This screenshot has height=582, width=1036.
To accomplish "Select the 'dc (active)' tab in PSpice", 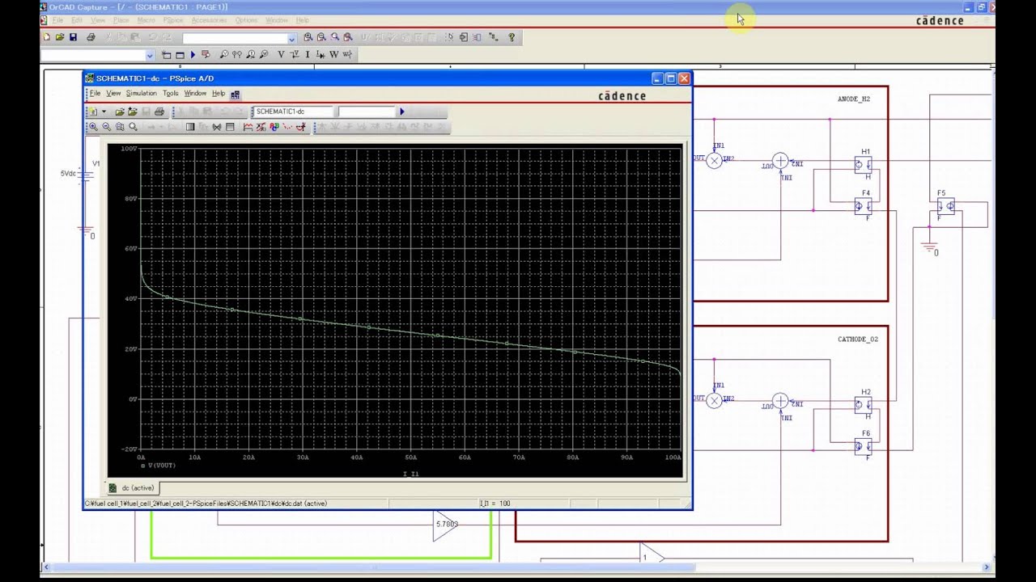I will click(133, 487).
